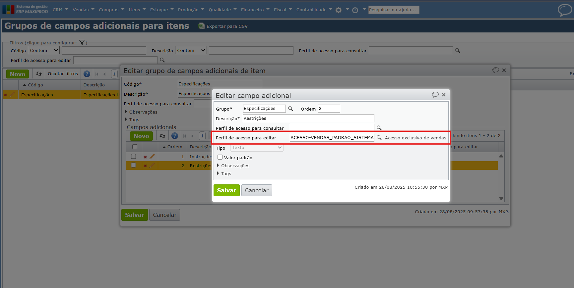Screen dimensions: 574x288
Task: Open the Tipo dropdown showing Texto
Action: (257, 148)
